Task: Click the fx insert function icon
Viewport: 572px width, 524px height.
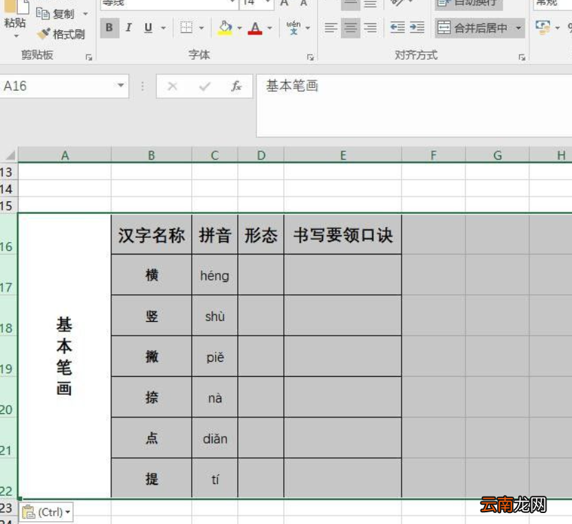Action: coord(236,86)
